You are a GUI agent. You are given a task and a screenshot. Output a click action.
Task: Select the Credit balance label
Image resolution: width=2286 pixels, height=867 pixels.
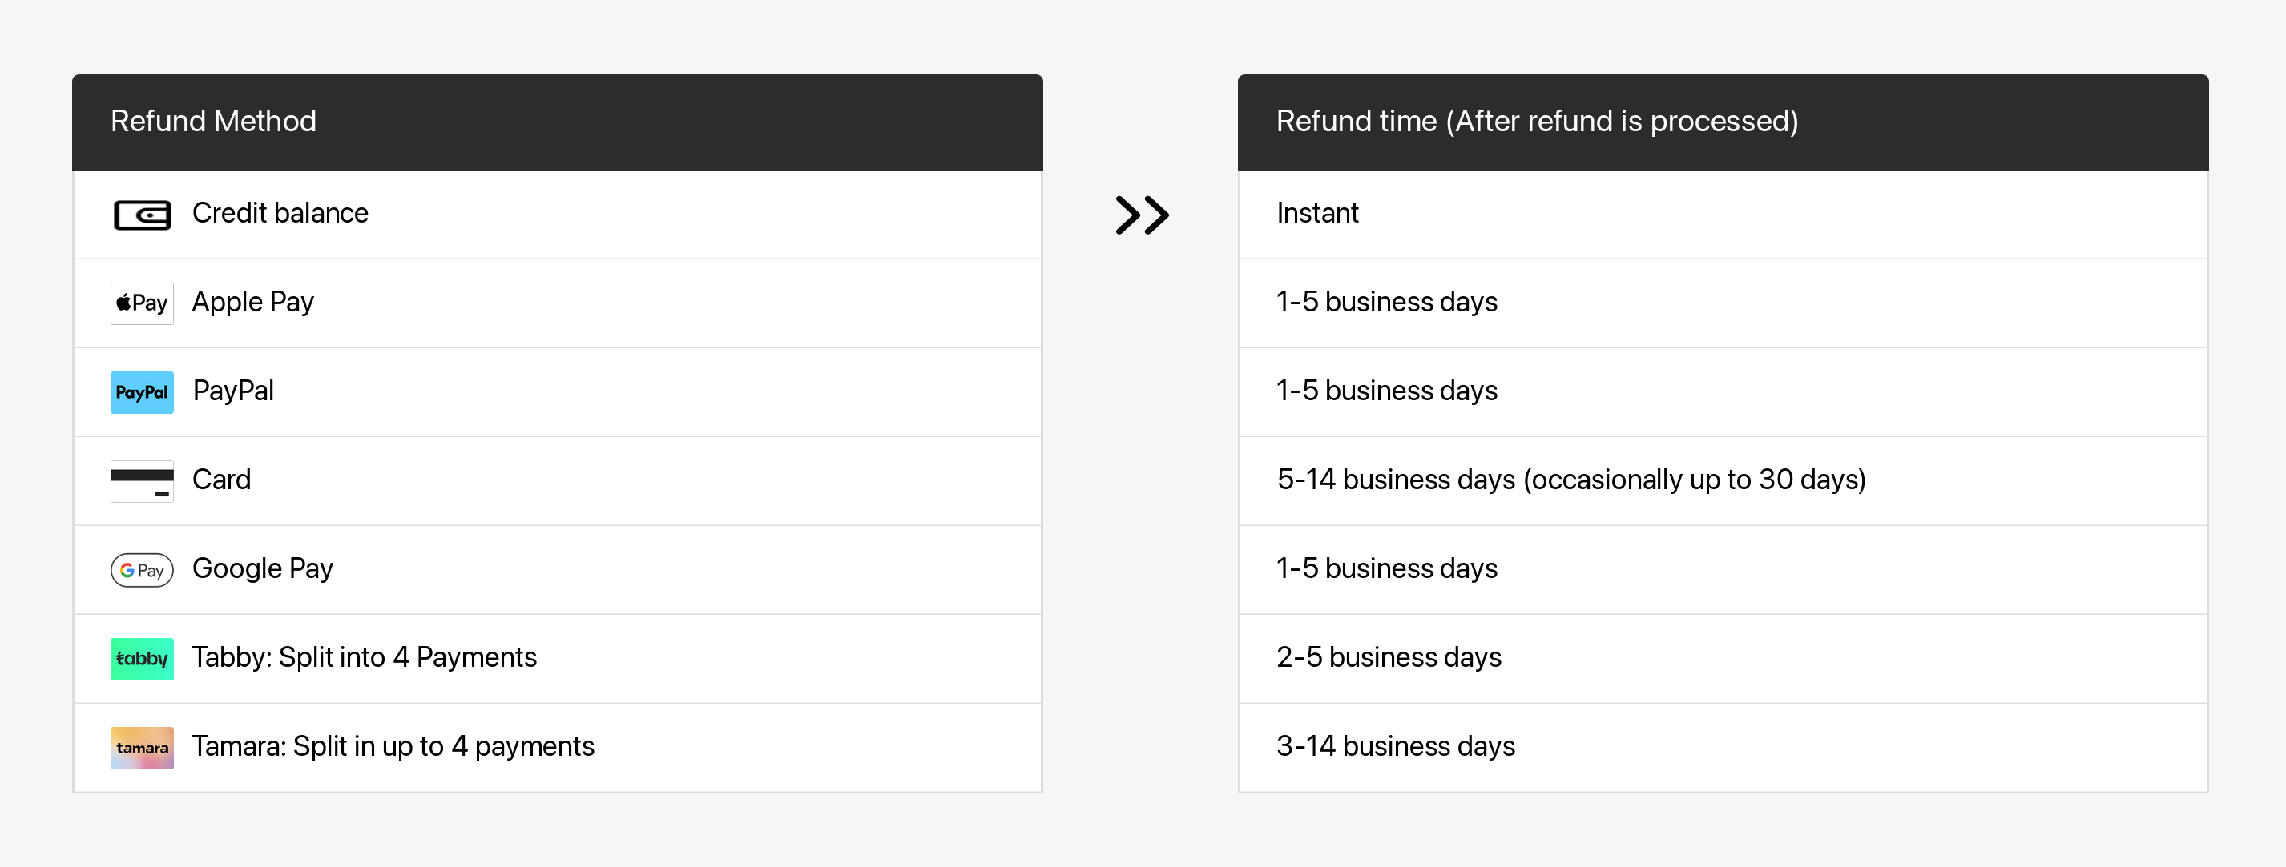280,214
